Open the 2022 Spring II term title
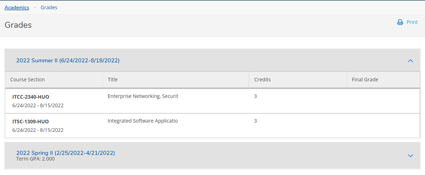Screen dimensions: 425x175 click(x=66, y=153)
